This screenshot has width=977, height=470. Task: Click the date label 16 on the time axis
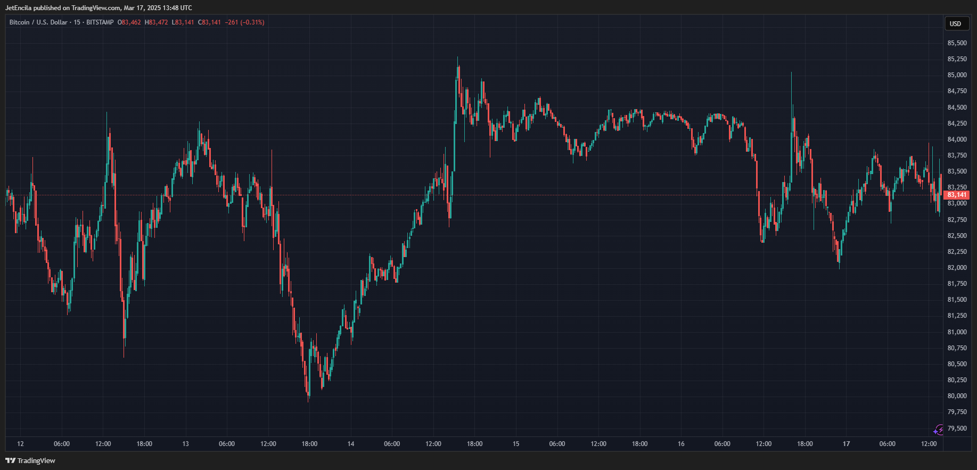coord(681,444)
